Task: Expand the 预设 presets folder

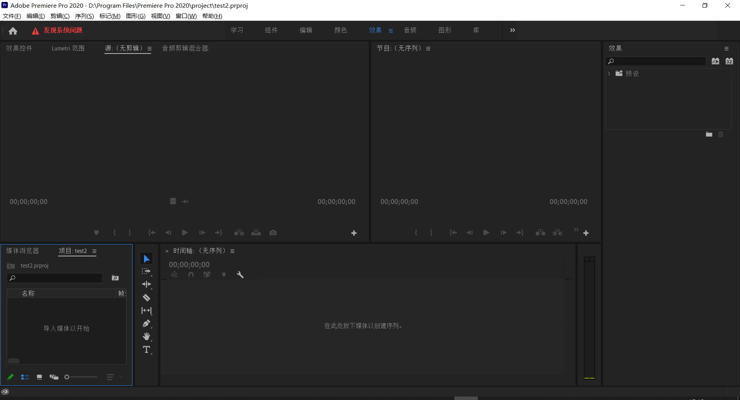Action: 609,74
